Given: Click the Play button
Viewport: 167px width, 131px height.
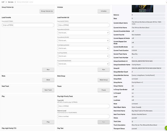Looking at the screenshot, I should pyautogui.click(x=48, y=122).
